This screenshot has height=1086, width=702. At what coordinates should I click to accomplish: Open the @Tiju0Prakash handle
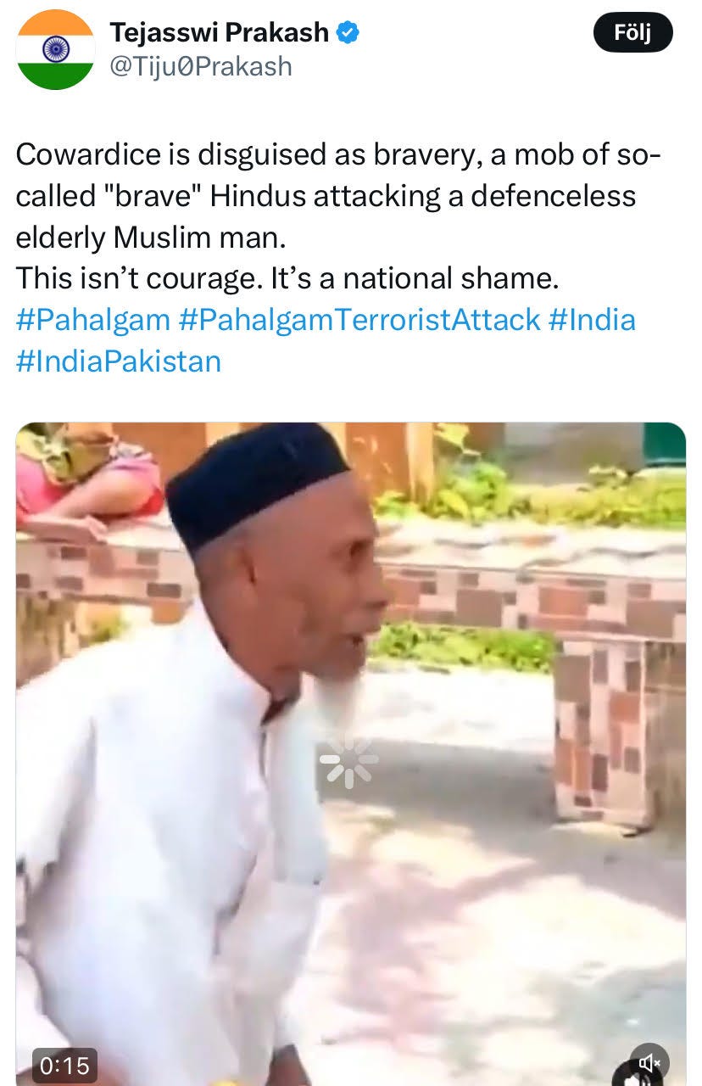[200, 67]
